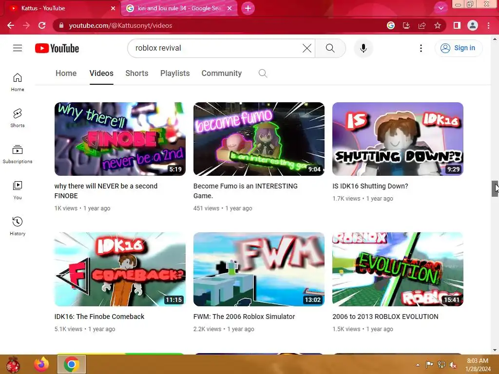Viewport: 499px width, 374px height.
Task: Play the Evolution 15:41 thumbnail
Action: [398, 269]
